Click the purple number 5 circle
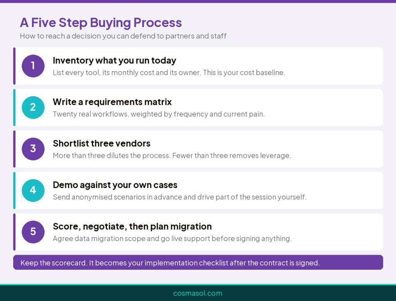396x301 pixels. point(33,232)
